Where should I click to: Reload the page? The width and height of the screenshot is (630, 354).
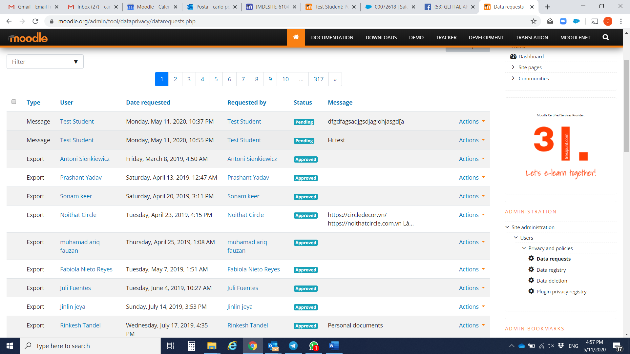coord(35,21)
